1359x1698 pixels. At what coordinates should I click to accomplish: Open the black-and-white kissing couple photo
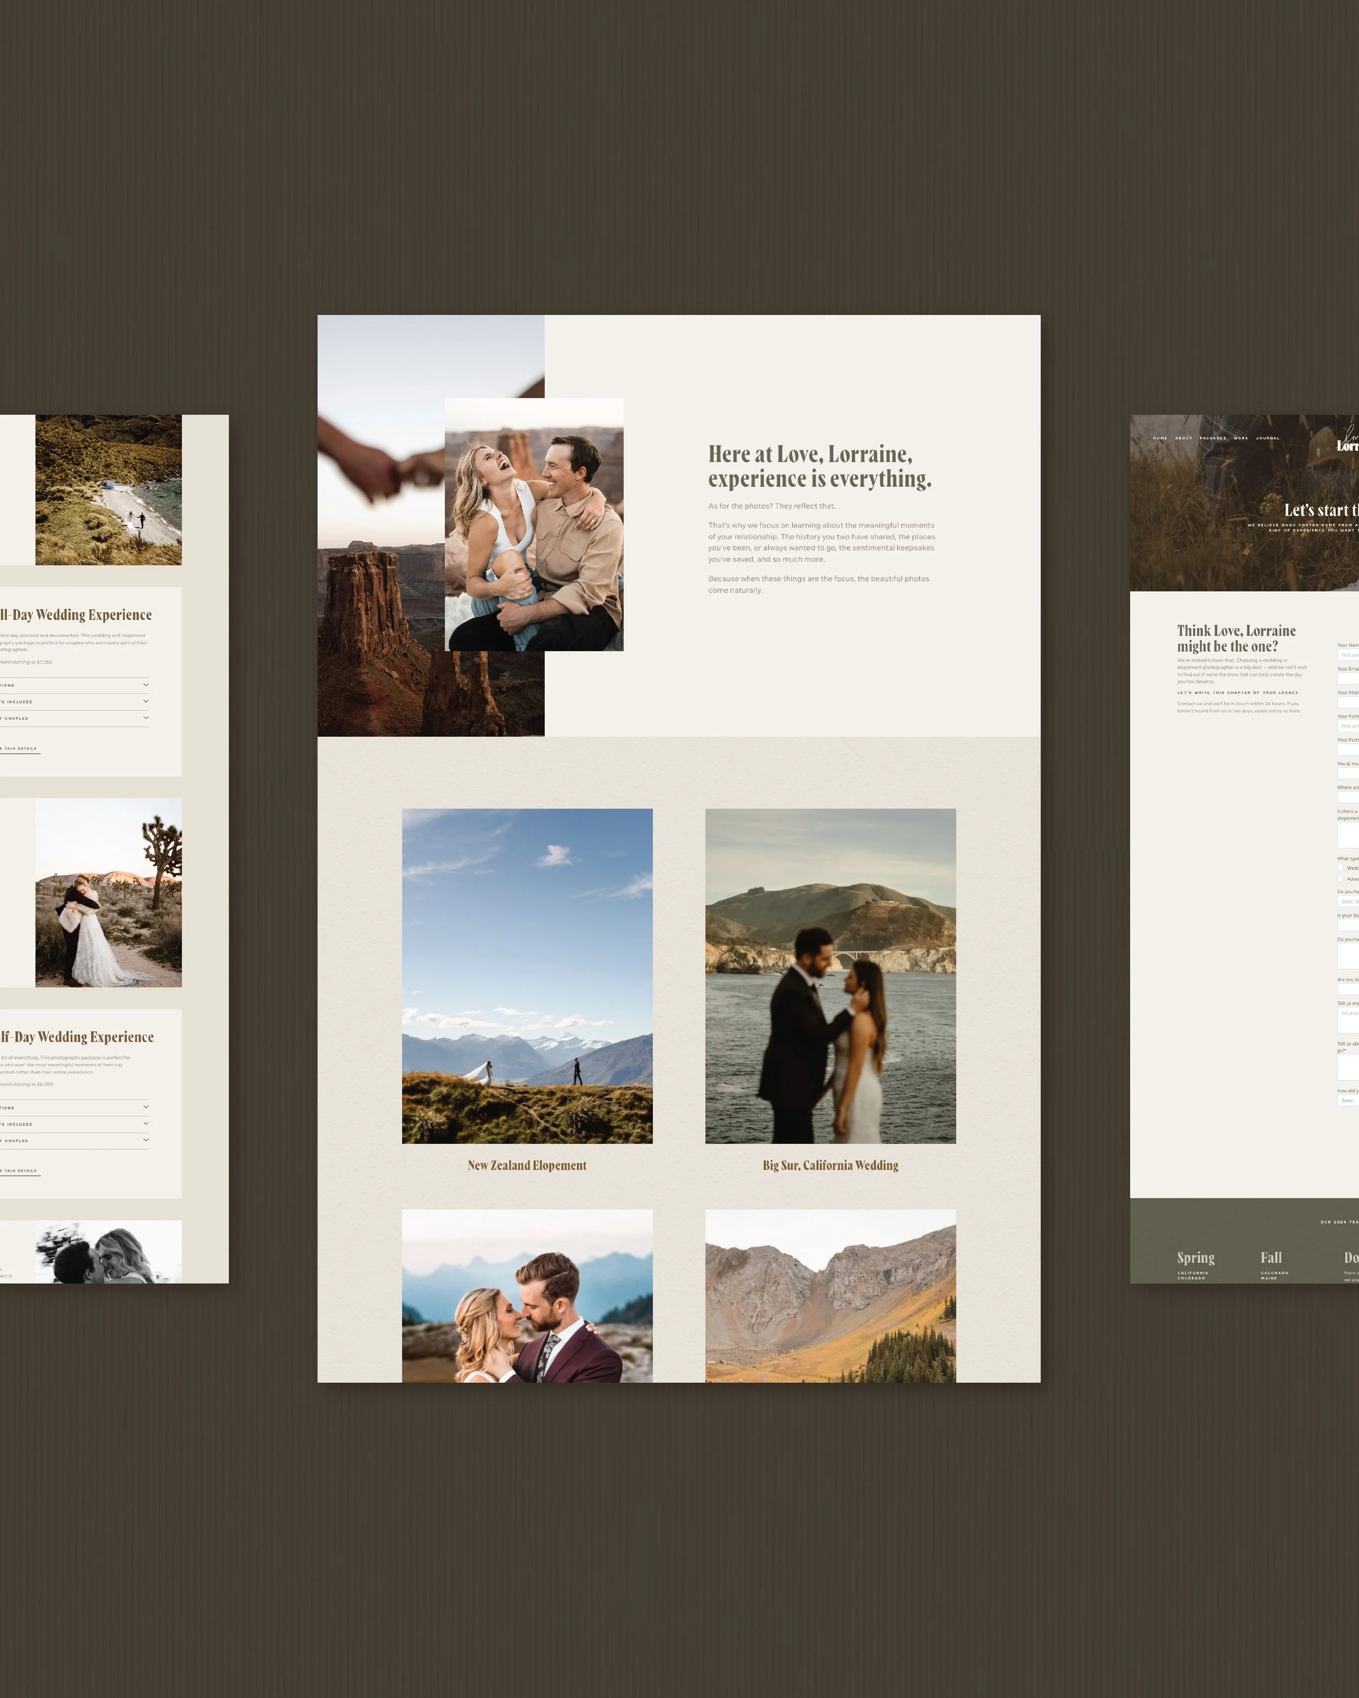tap(109, 1251)
